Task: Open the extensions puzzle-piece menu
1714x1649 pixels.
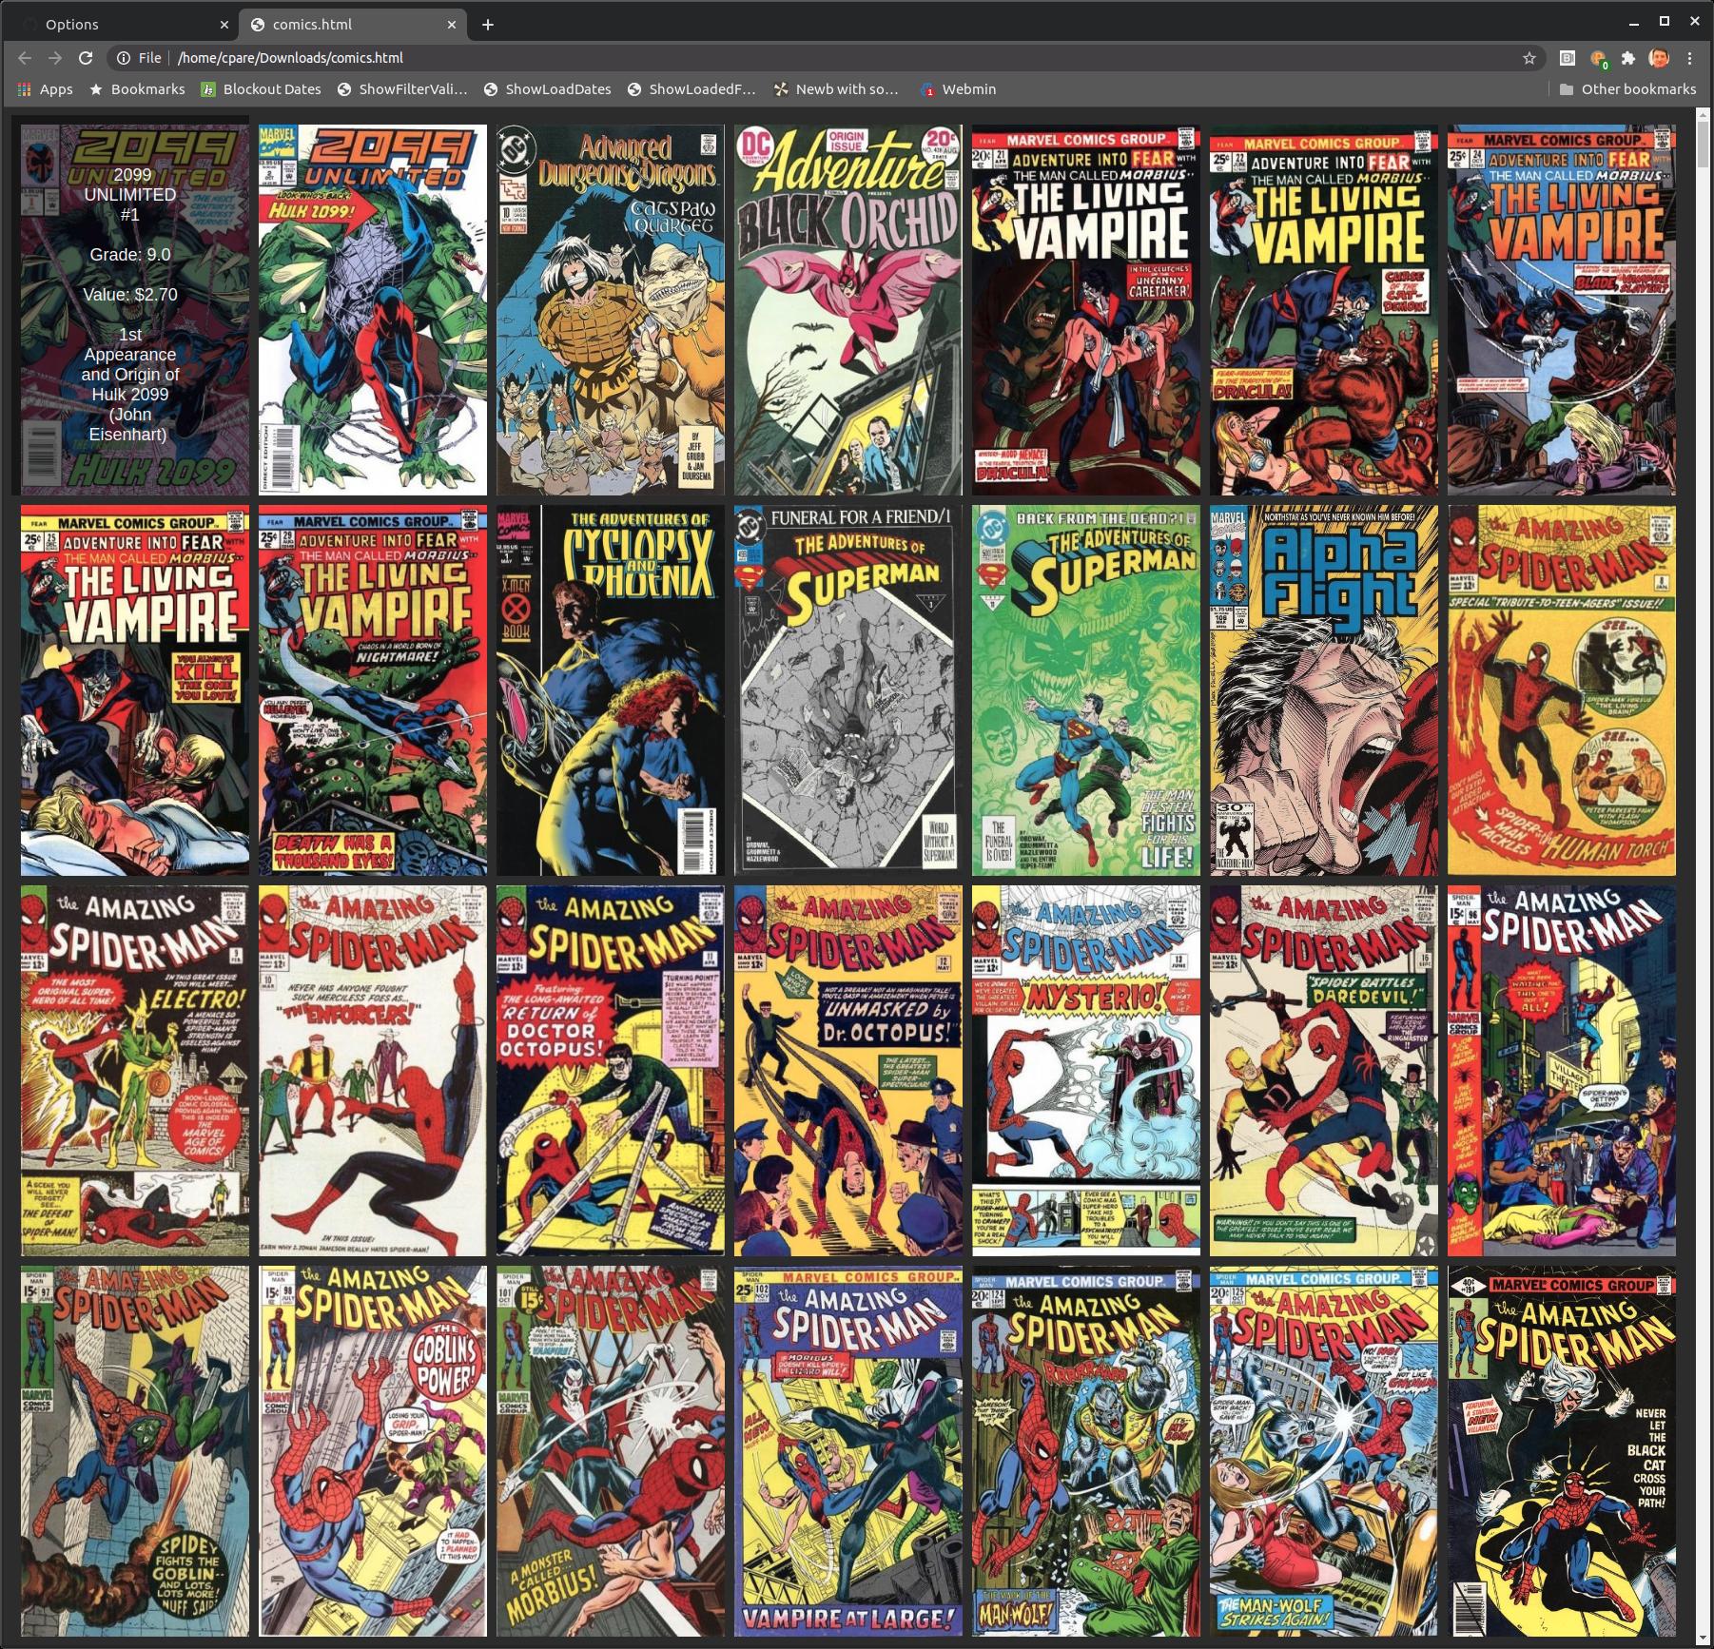Action: [1628, 58]
